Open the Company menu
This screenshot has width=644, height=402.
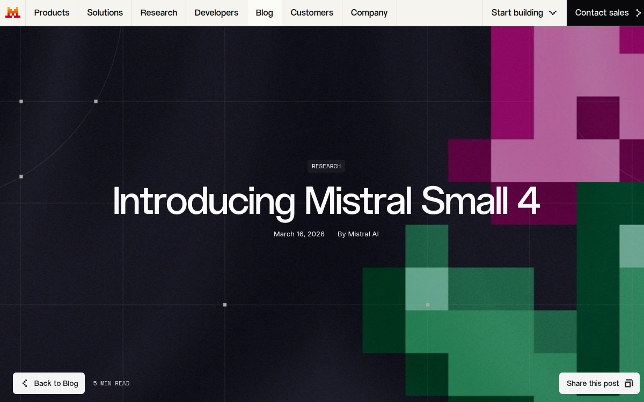click(369, 13)
